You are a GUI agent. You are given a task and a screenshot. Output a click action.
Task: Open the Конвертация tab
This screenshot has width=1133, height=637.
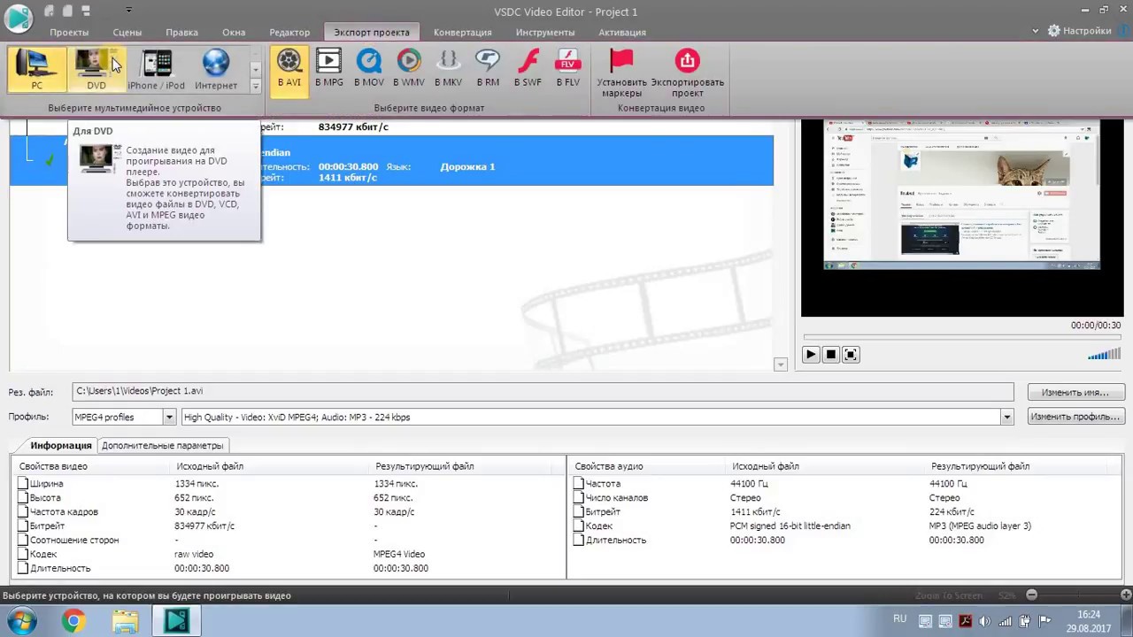462,32
